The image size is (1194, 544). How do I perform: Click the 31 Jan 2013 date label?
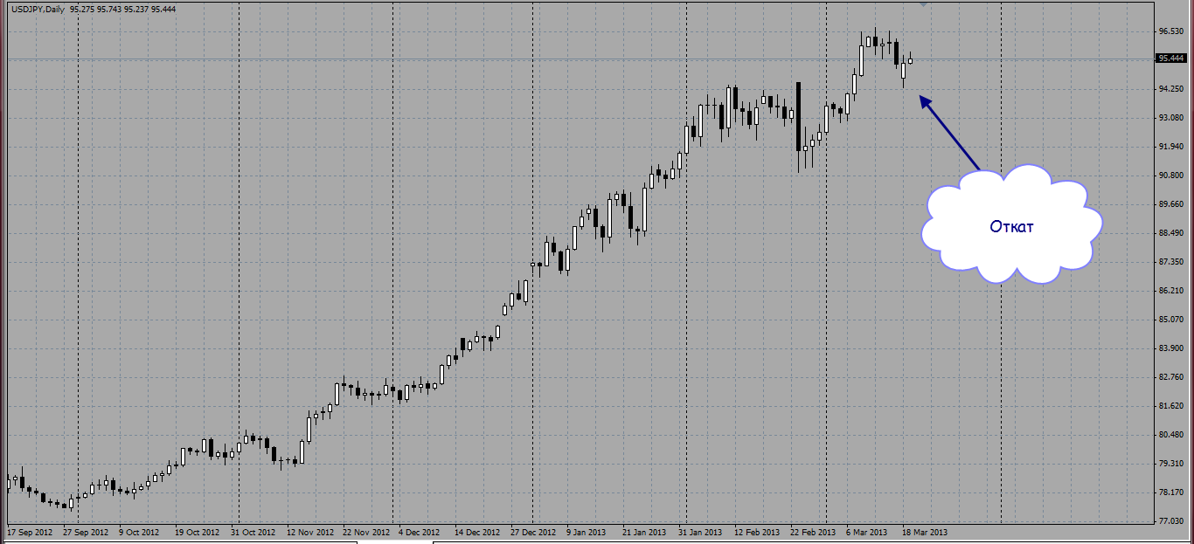pyautogui.click(x=700, y=532)
